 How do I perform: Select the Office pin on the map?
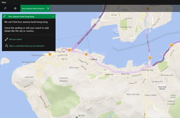click(90, 59)
